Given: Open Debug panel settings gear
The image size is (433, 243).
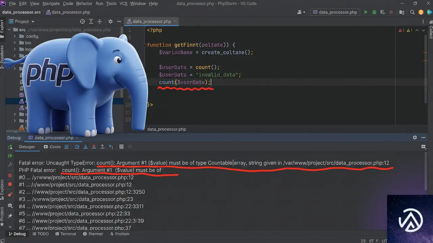Looking at the screenshot, I should [415, 138].
